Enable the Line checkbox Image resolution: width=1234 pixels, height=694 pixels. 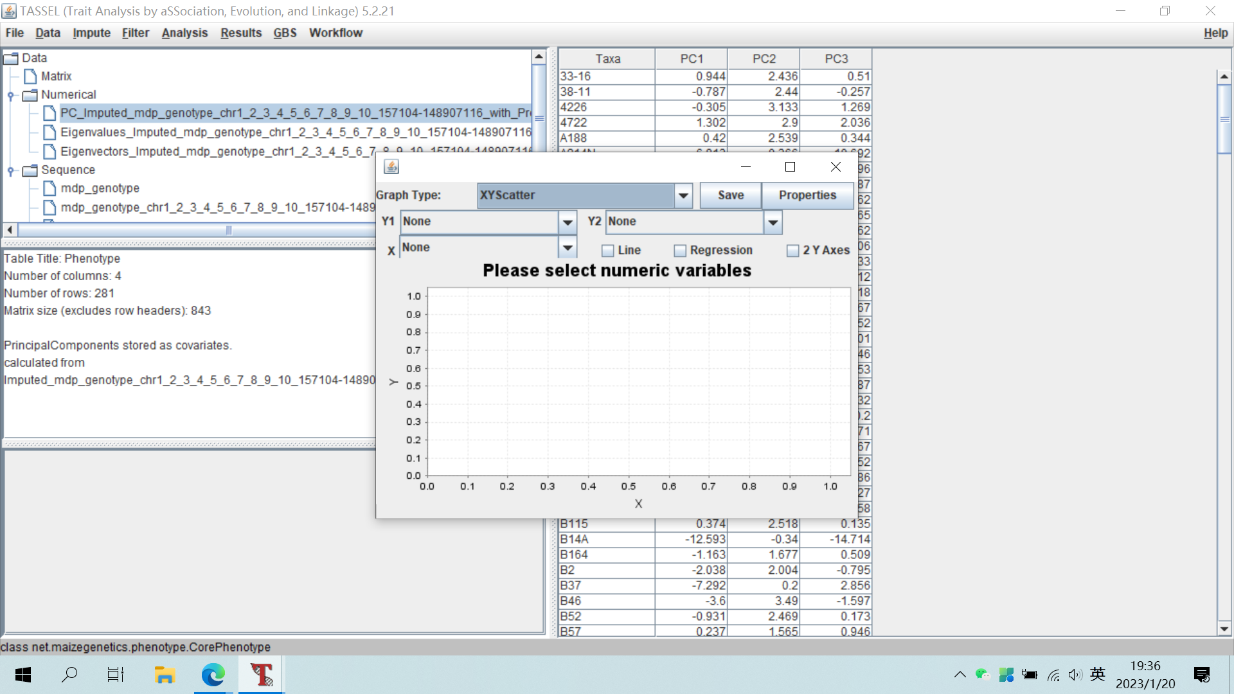[606, 250]
